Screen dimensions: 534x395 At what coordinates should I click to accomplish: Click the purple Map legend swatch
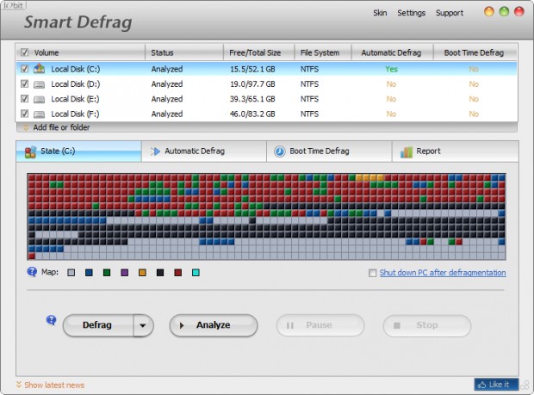pyautogui.click(x=125, y=273)
